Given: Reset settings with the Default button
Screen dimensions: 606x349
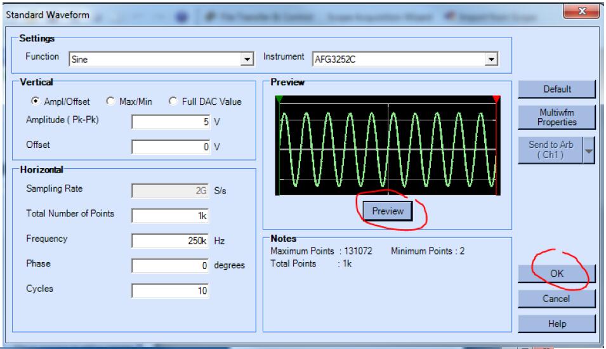Looking at the screenshot, I should 555,89.
